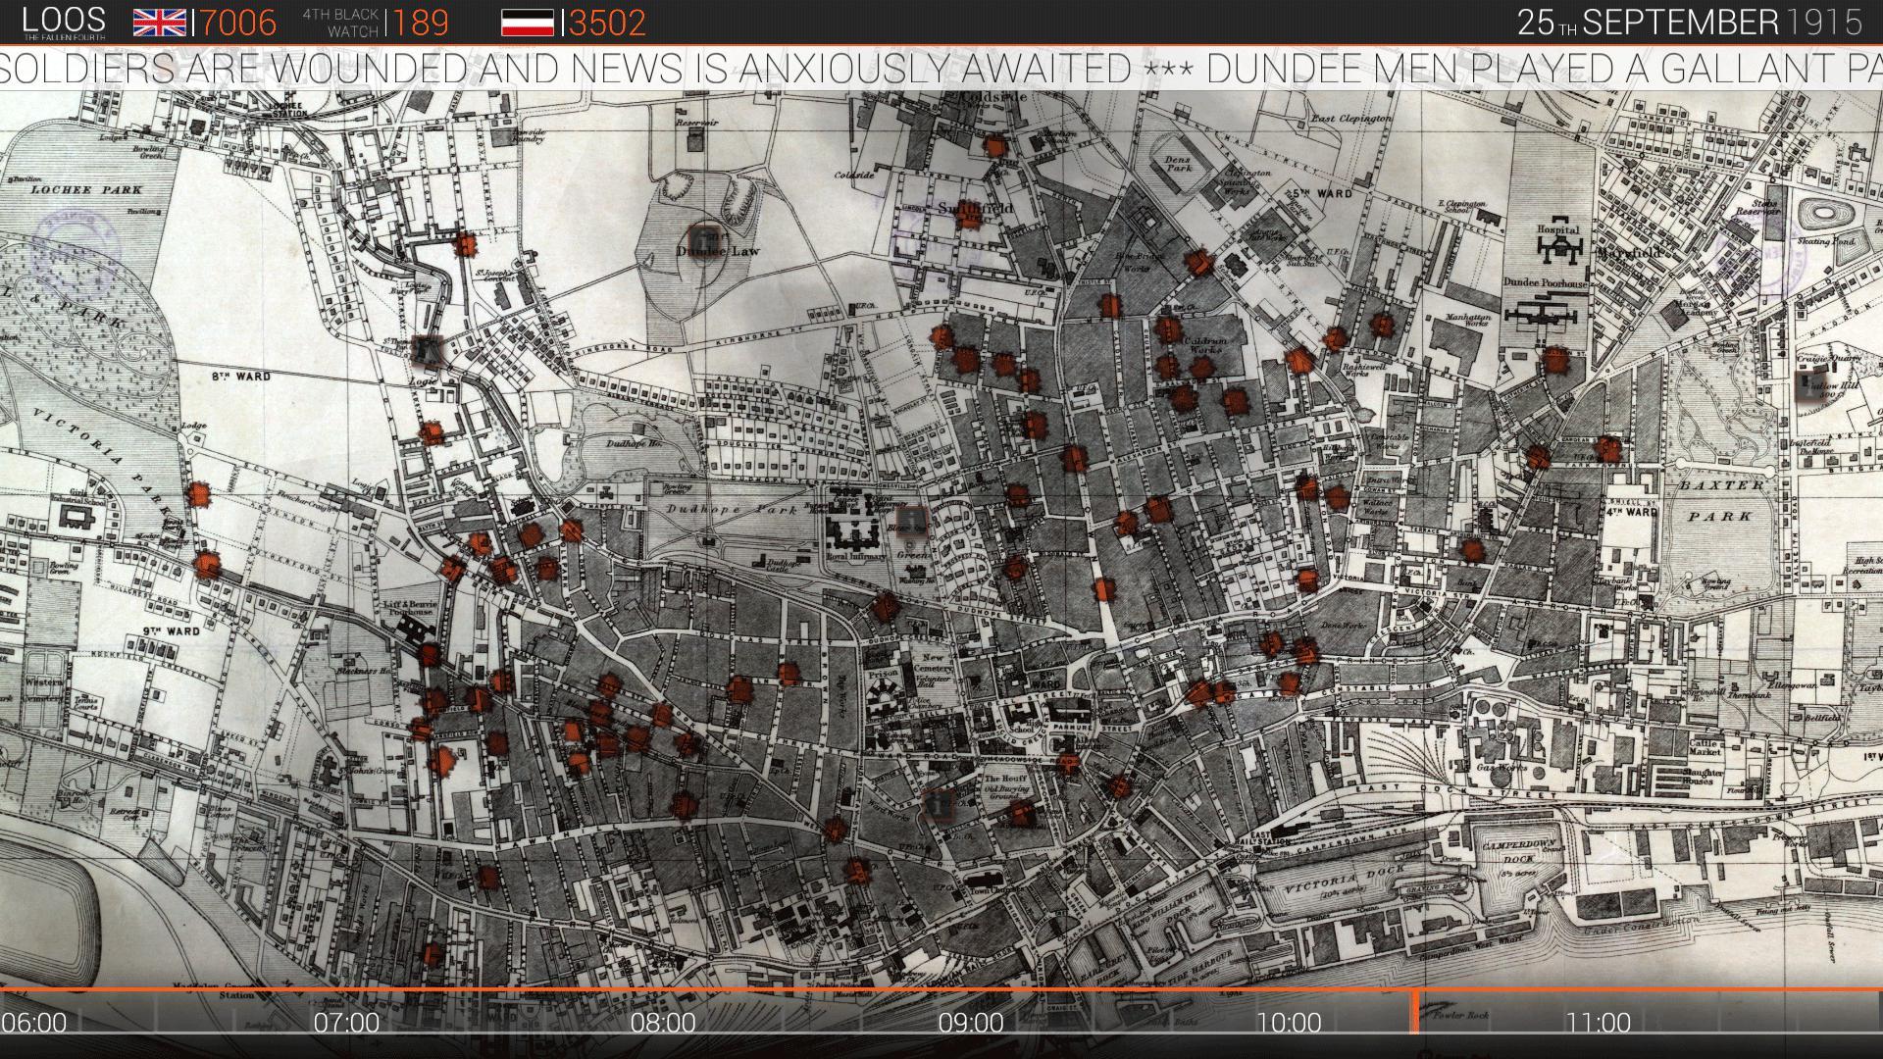Click the orange timeline playhead marker

(1414, 1012)
